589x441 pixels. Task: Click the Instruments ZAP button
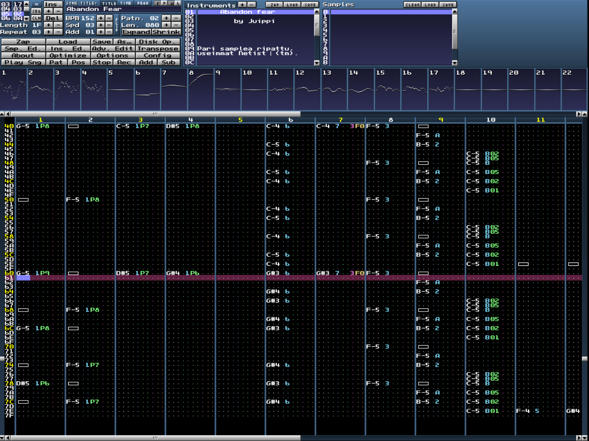point(275,5)
